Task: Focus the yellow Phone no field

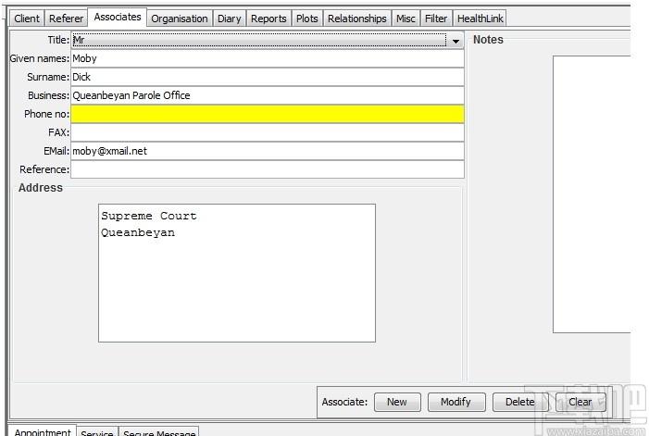Action: coord(268,114)
